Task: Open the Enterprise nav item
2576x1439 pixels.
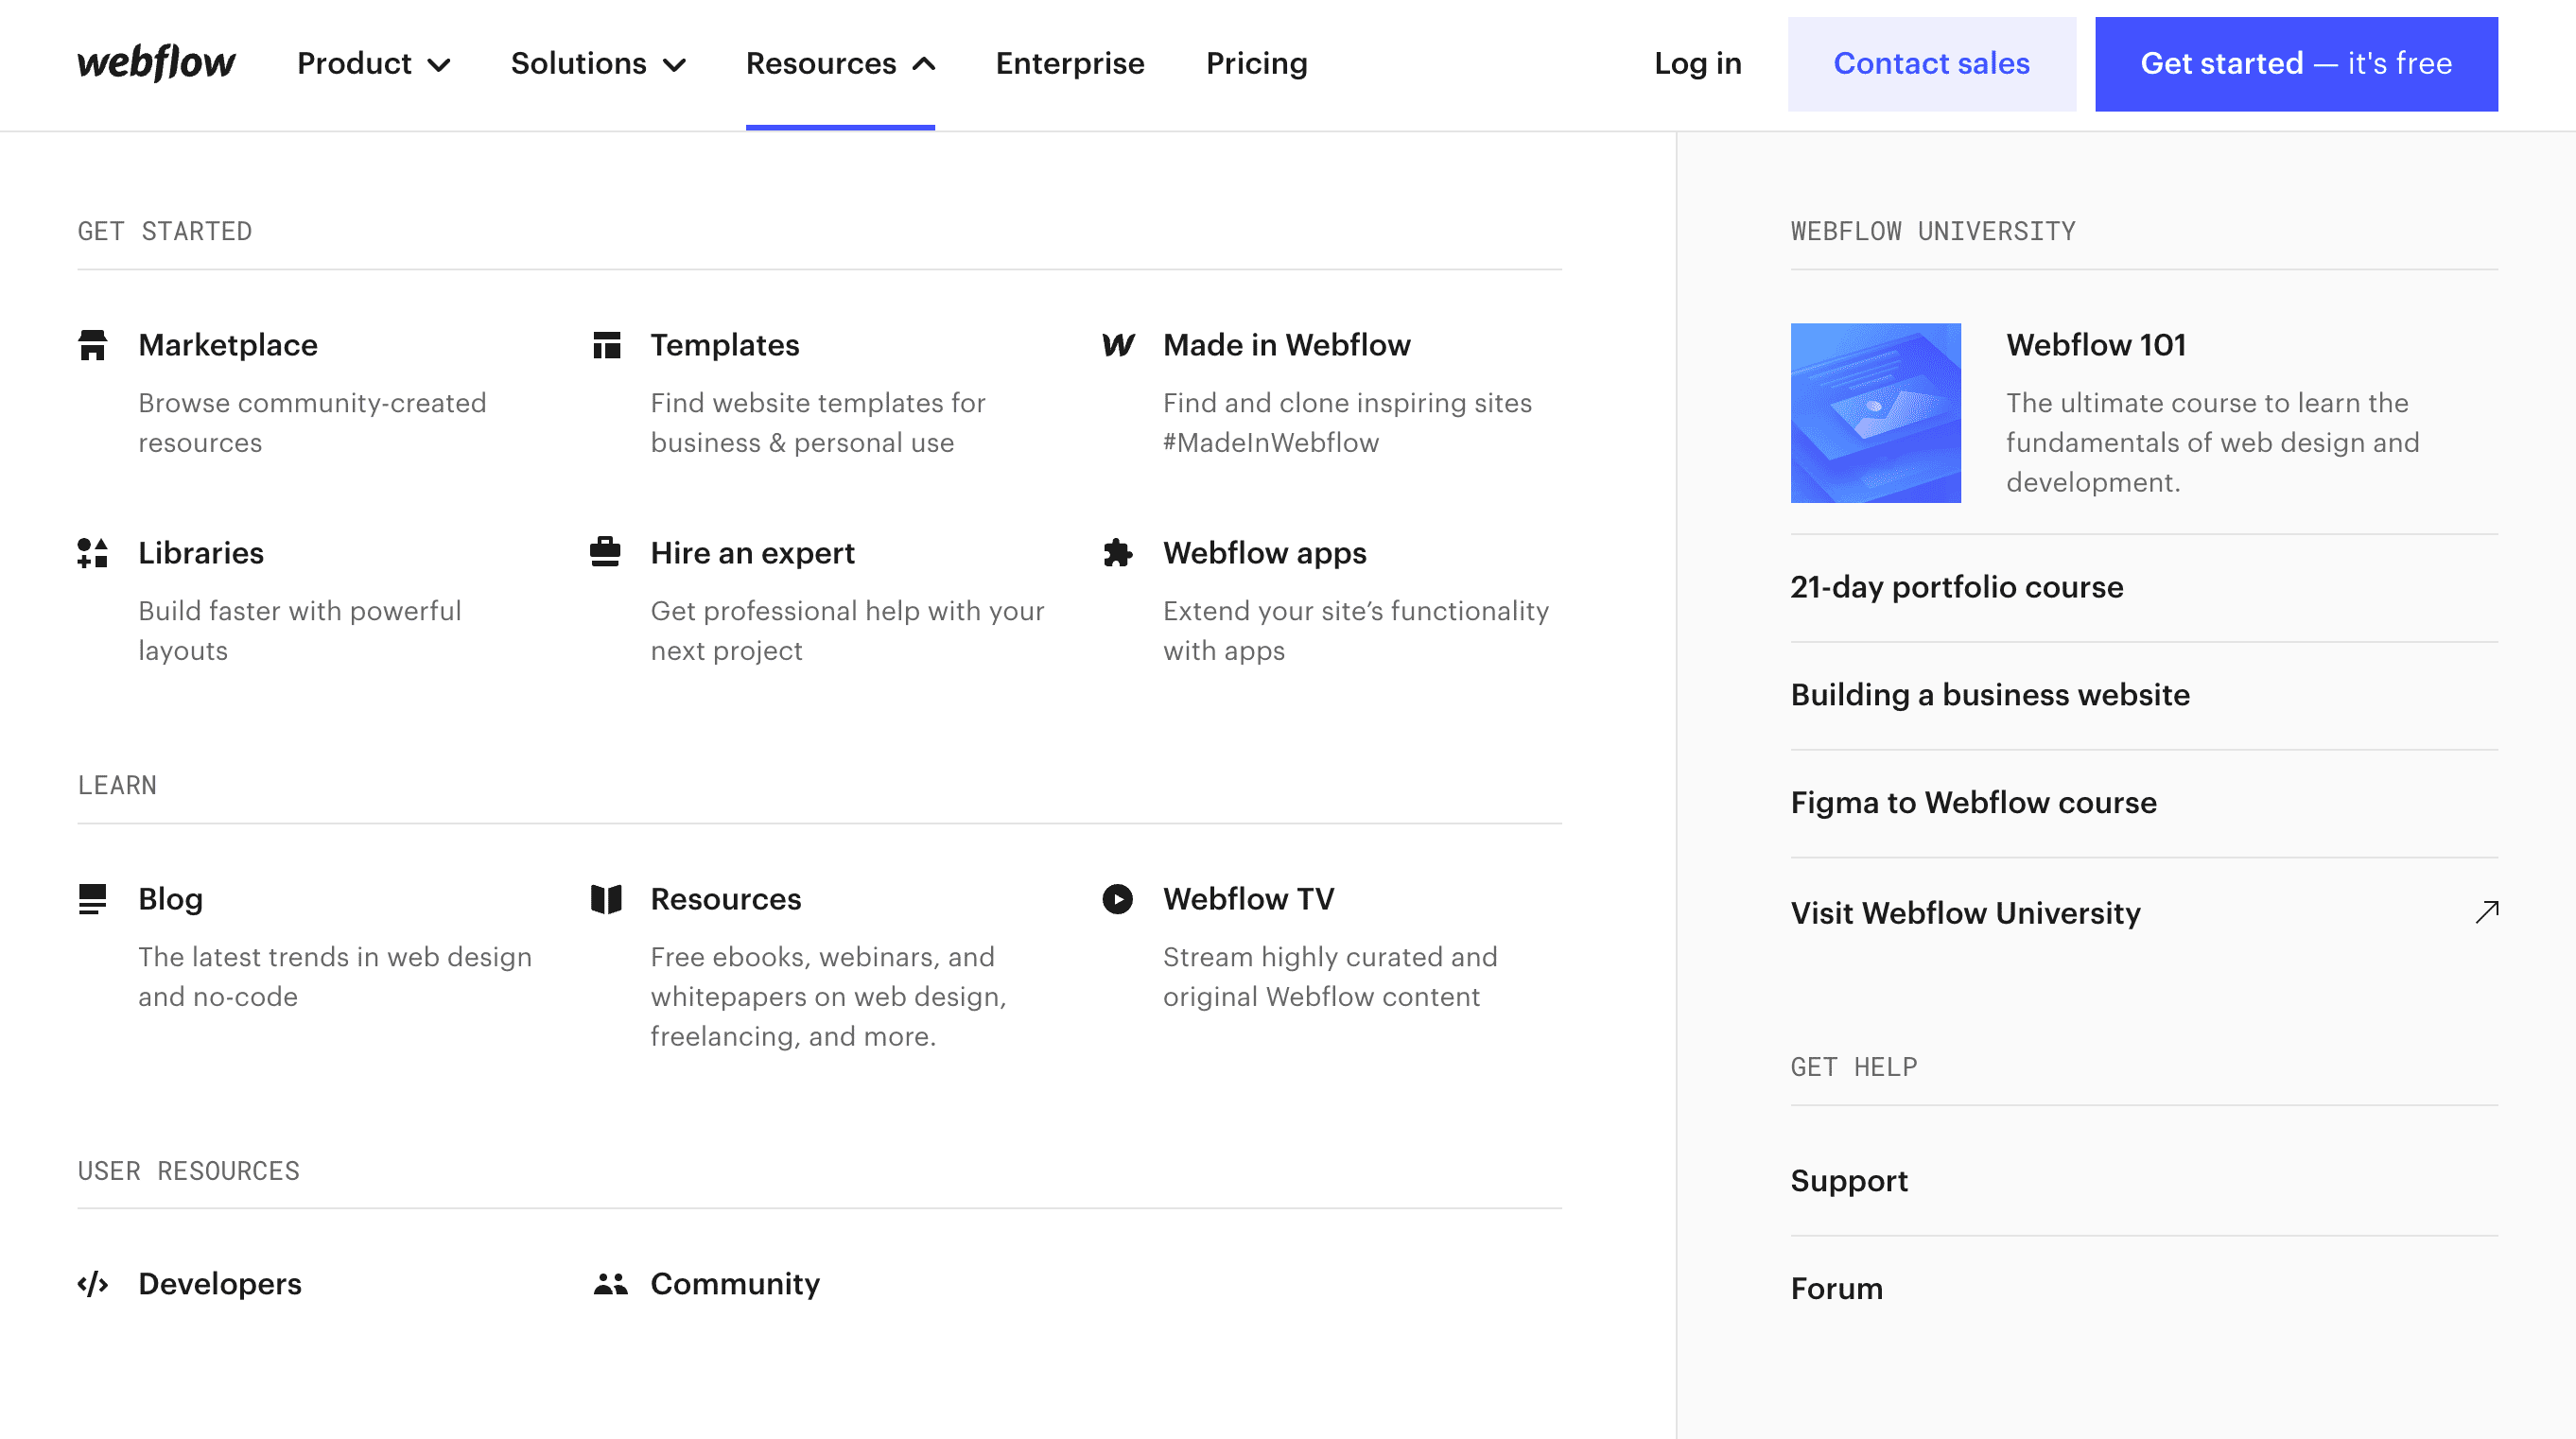Action: tap(1069, 64)
